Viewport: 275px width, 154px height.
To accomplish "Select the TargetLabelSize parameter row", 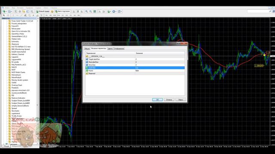I will (135, 59).
